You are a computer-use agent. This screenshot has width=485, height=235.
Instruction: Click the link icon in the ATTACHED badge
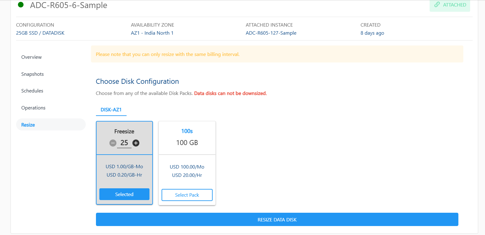pos(437,5)
